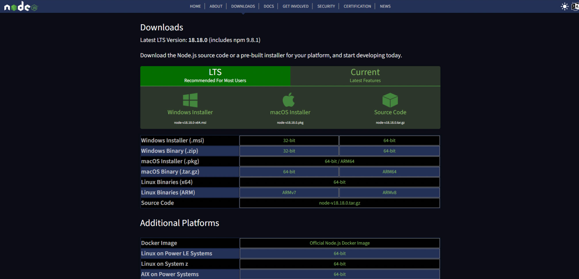
Task: Download Linux Binaries (x64) 64-bit
Action: [340, 182]
